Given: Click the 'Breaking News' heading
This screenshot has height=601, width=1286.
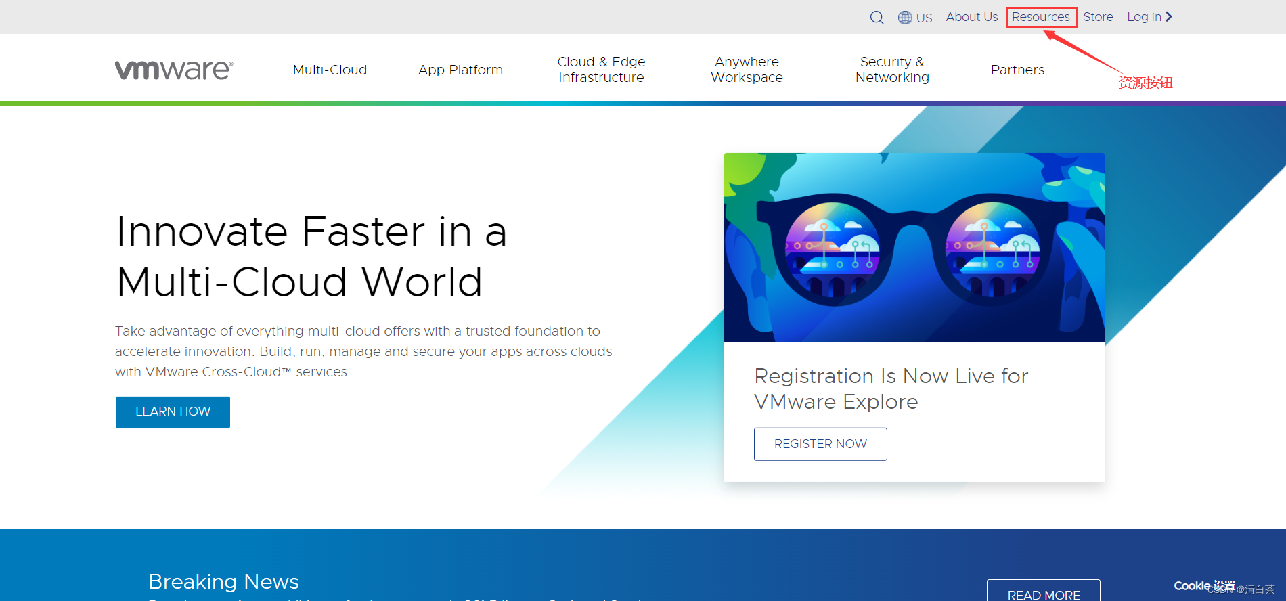Looking at the screenshot, I should (x=224, y=581).
